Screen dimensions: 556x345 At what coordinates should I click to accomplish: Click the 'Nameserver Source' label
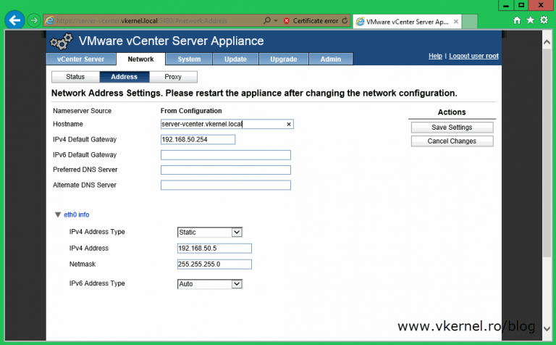coord(83,111)
